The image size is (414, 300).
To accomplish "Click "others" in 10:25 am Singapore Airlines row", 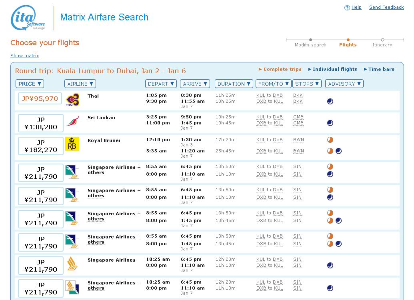I will [96, 288].
